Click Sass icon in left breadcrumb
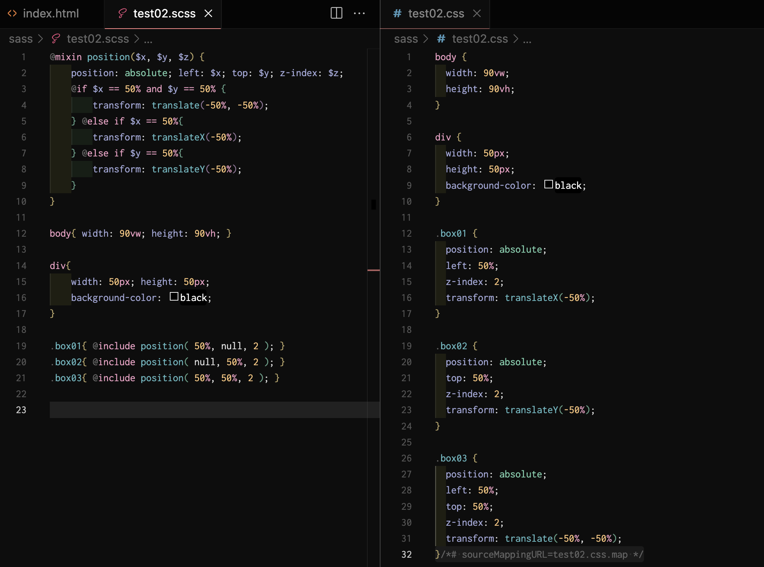The height and width of the screenshot is (567, 764). (x=56, y=39)
